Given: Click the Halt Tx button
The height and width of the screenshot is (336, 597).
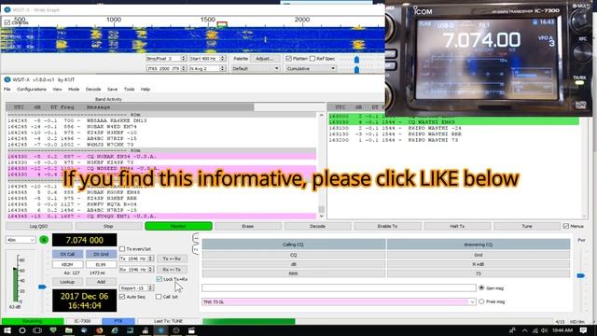Looking at the screenshot, I should (x=457, y=226).
